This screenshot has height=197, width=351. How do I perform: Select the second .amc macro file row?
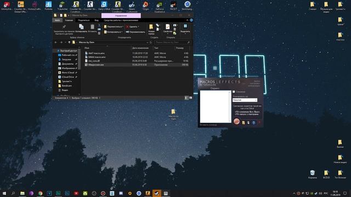137,57
